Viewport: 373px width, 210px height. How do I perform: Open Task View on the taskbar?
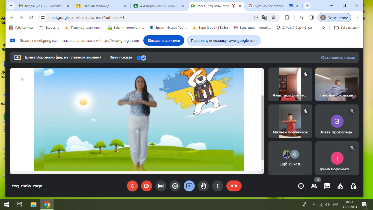coord(20,205)
